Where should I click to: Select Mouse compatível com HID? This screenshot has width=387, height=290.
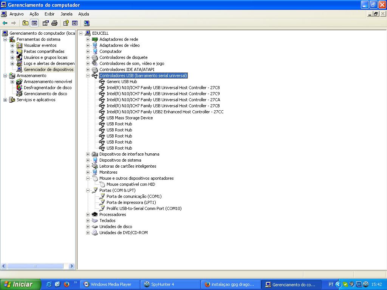click(x=131, y=184)
